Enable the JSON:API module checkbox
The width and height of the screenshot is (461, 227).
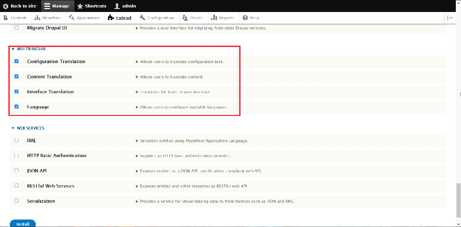(16, 171)
